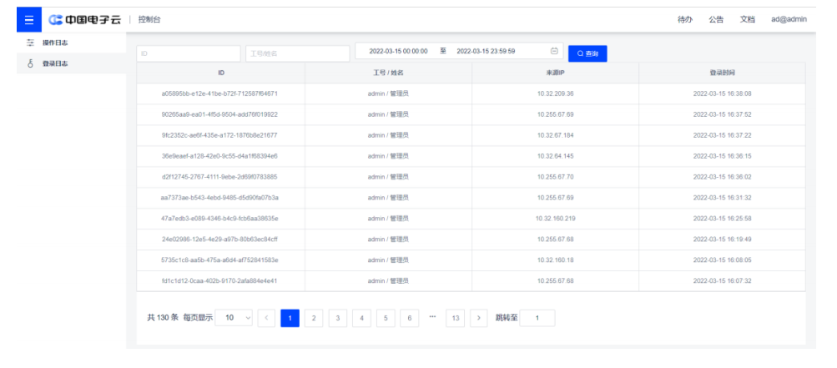Open 文档 link in header
Screen dimensions: 837x368
pyautogui.click(x=747, y=19)
